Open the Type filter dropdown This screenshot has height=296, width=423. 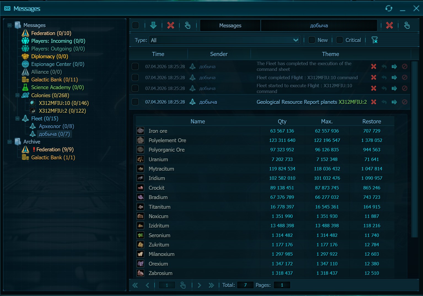click(x=225, y=40)
